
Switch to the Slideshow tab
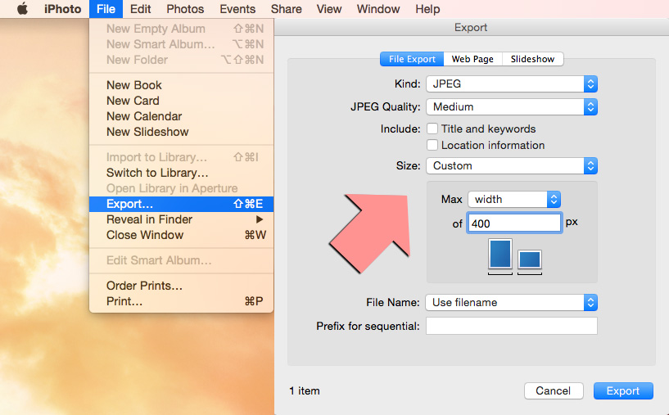click(532, 59)
